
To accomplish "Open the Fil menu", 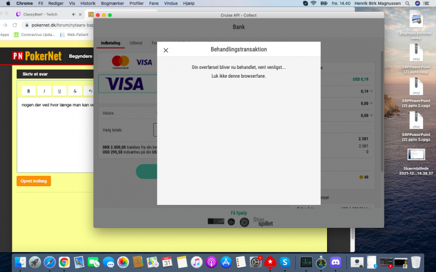I will [40, 3].
